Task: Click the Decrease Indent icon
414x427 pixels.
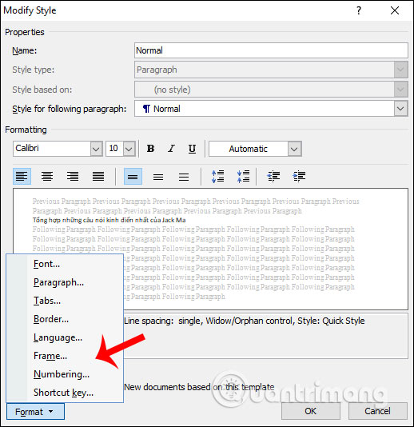Action: (x=273, y=177)
